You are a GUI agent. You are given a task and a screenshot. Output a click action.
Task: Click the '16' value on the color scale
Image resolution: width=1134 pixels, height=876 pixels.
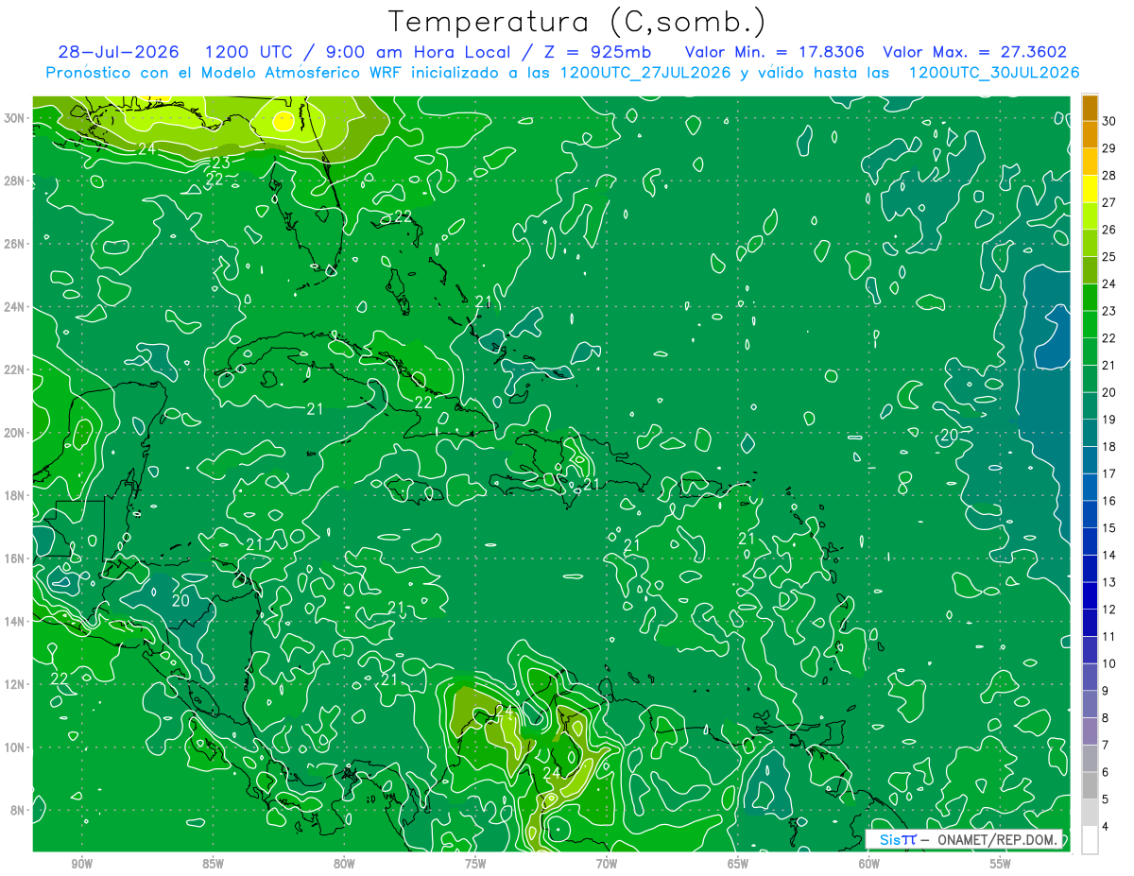pyautogui.click(x=1109, y=501)
